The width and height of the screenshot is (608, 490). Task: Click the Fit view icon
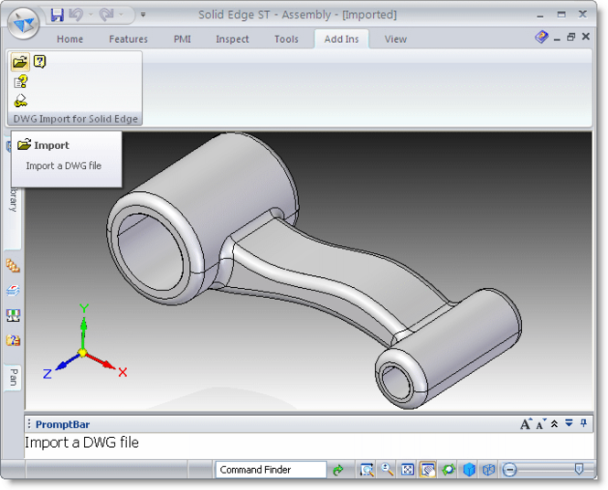coord(408,470)
